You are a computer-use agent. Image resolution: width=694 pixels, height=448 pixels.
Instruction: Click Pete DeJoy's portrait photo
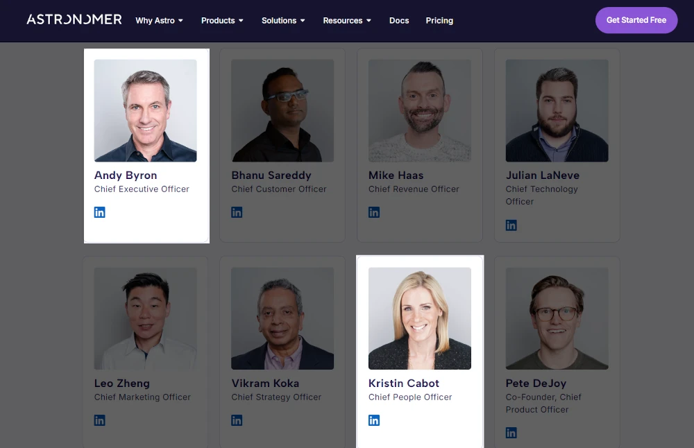[557, 318]
